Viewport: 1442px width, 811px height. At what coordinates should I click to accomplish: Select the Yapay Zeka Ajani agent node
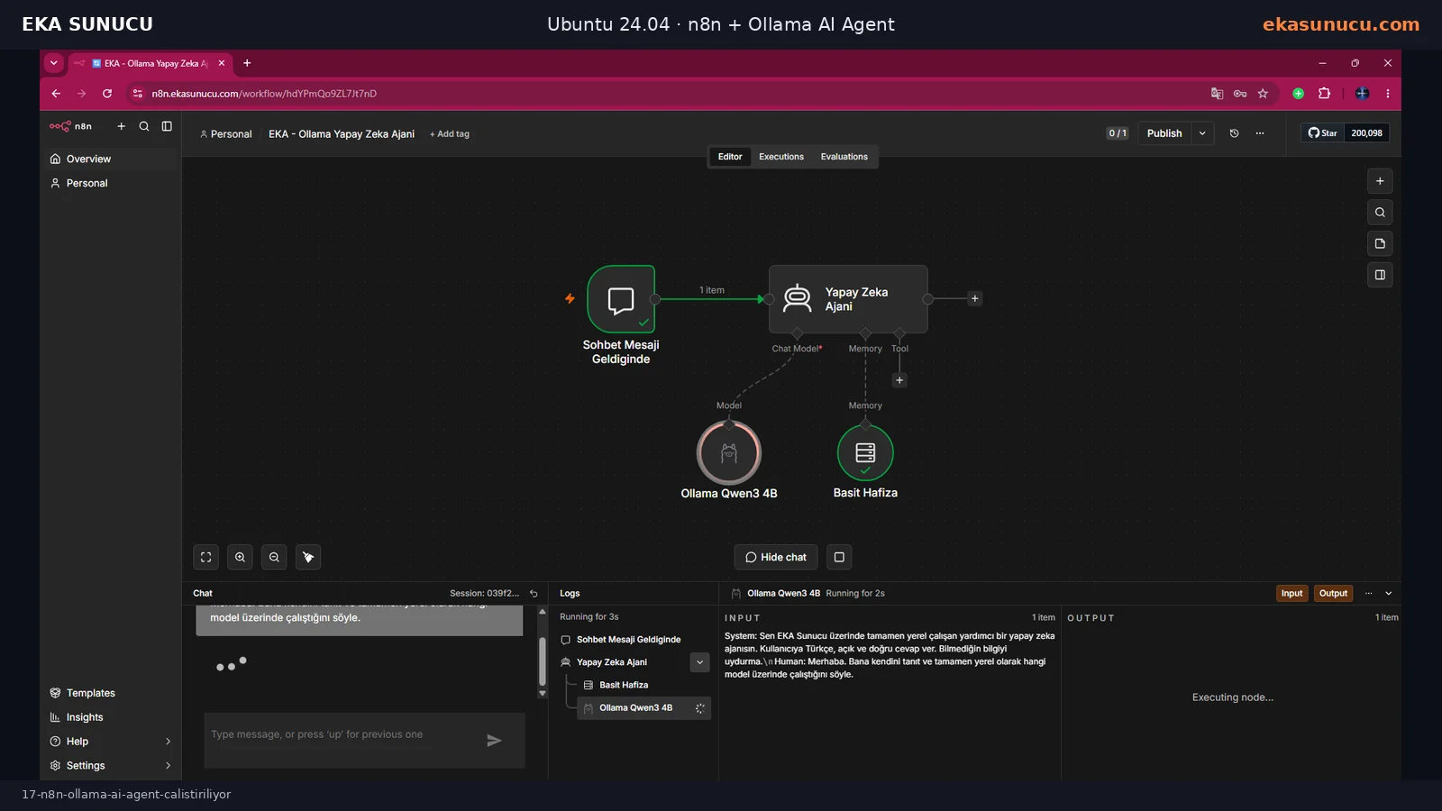click(848, 299)
